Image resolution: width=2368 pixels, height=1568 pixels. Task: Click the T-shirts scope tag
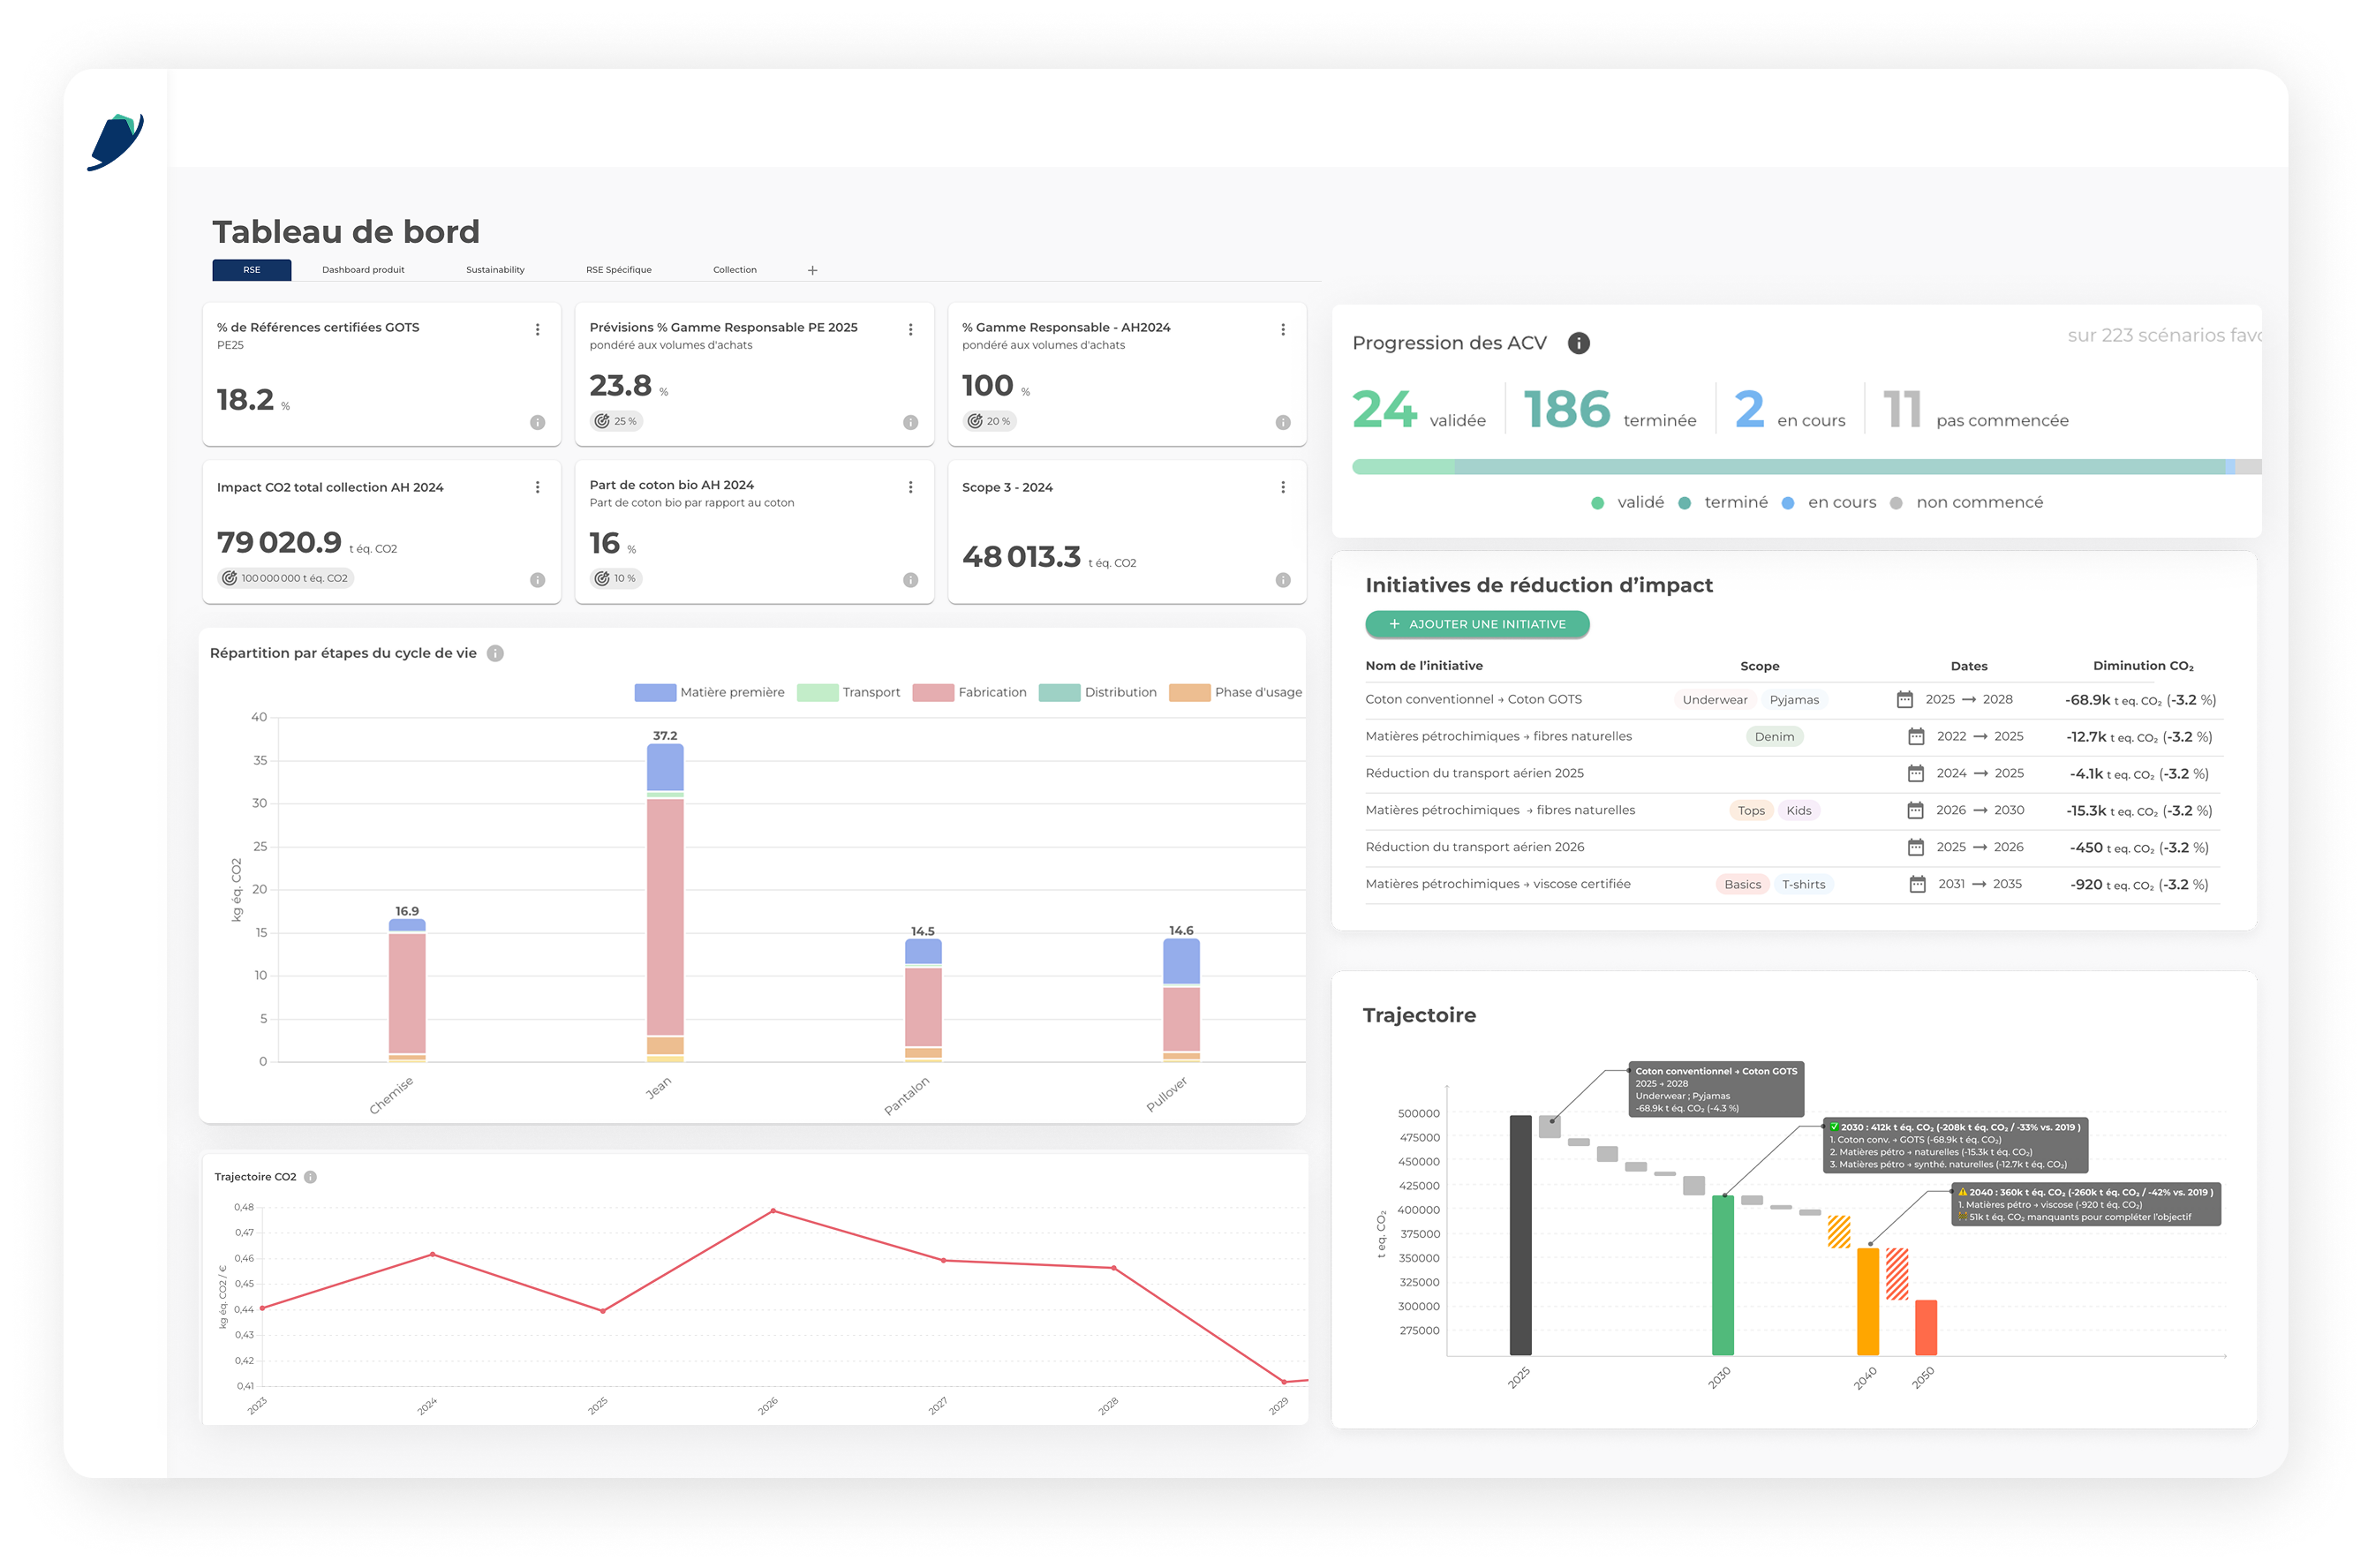point(1805,885)
